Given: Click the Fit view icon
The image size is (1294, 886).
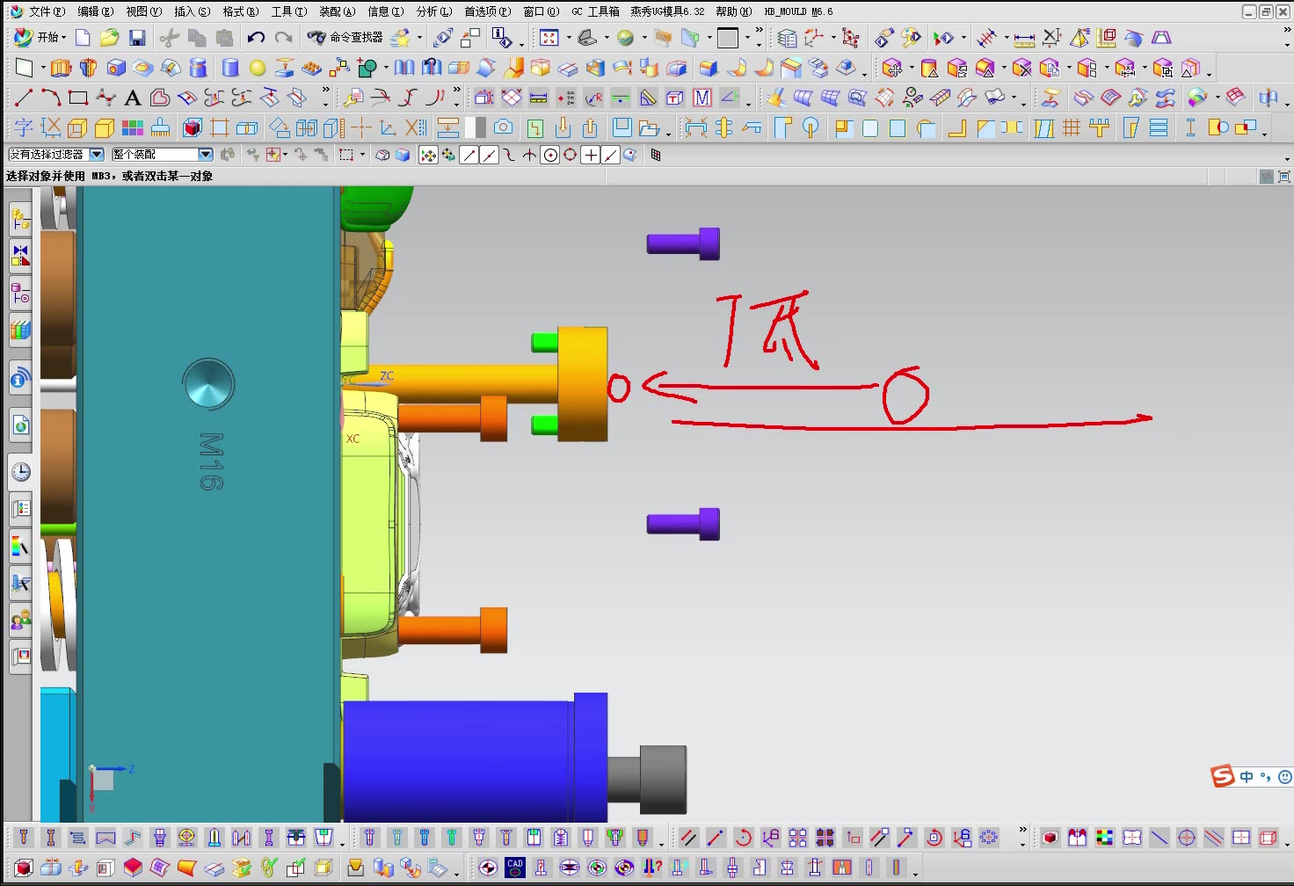Looking at the screenshot, I should click(x=549, y=38).
